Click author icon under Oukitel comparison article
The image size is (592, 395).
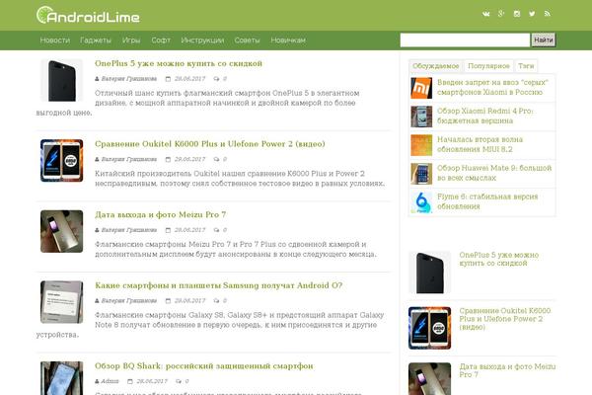97,160
